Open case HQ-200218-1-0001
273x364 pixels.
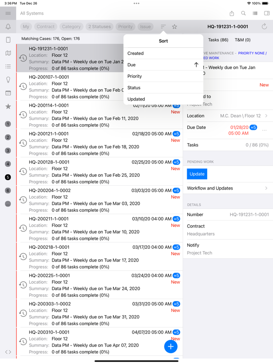100,256
